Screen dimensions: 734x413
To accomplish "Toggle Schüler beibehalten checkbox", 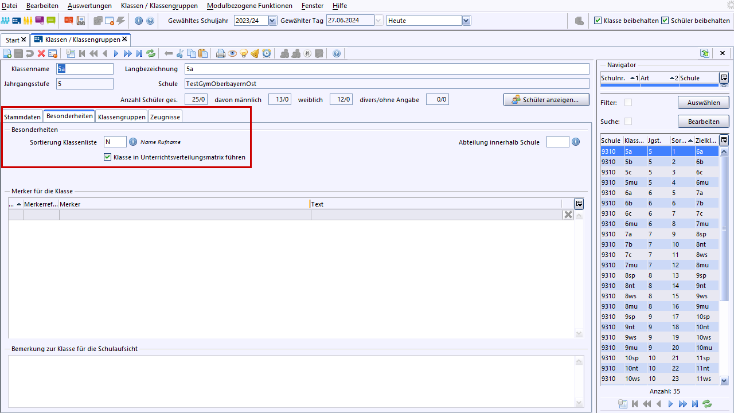I will tap(665, 21).
